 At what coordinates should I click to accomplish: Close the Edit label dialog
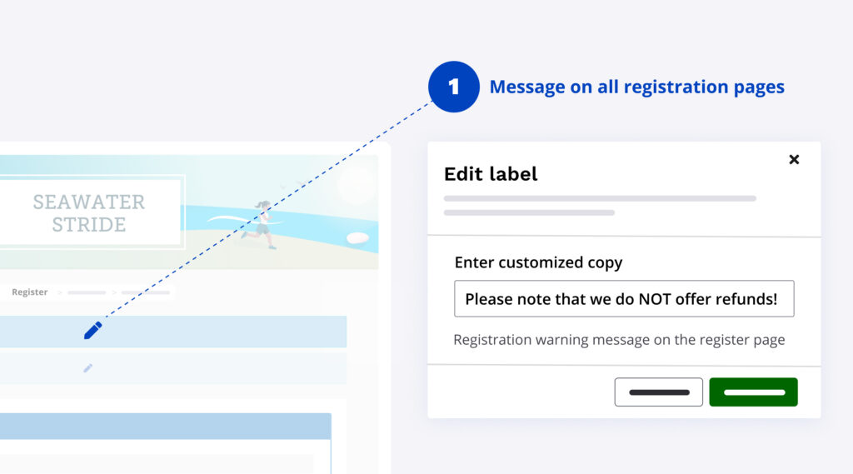[x=794, y=159]
